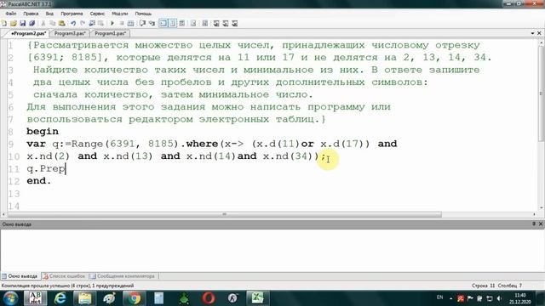Select the Список ошибок bottom tab
Viewport: 545px width, 306px height.
click(65, 276)
